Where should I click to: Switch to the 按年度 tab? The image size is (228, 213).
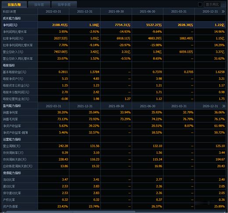[x=39, y=5]
